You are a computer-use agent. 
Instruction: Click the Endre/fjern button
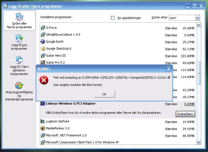185,114
